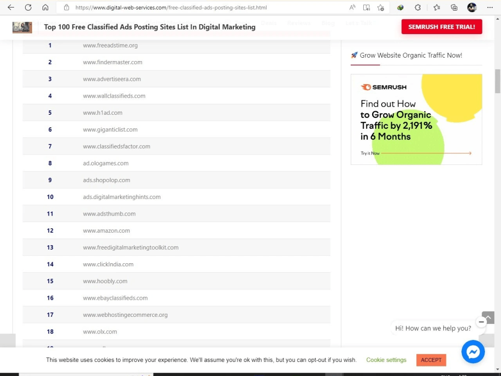The image size is (501, 376).
Task: Click the page title heading text
Action: (149, 27)
